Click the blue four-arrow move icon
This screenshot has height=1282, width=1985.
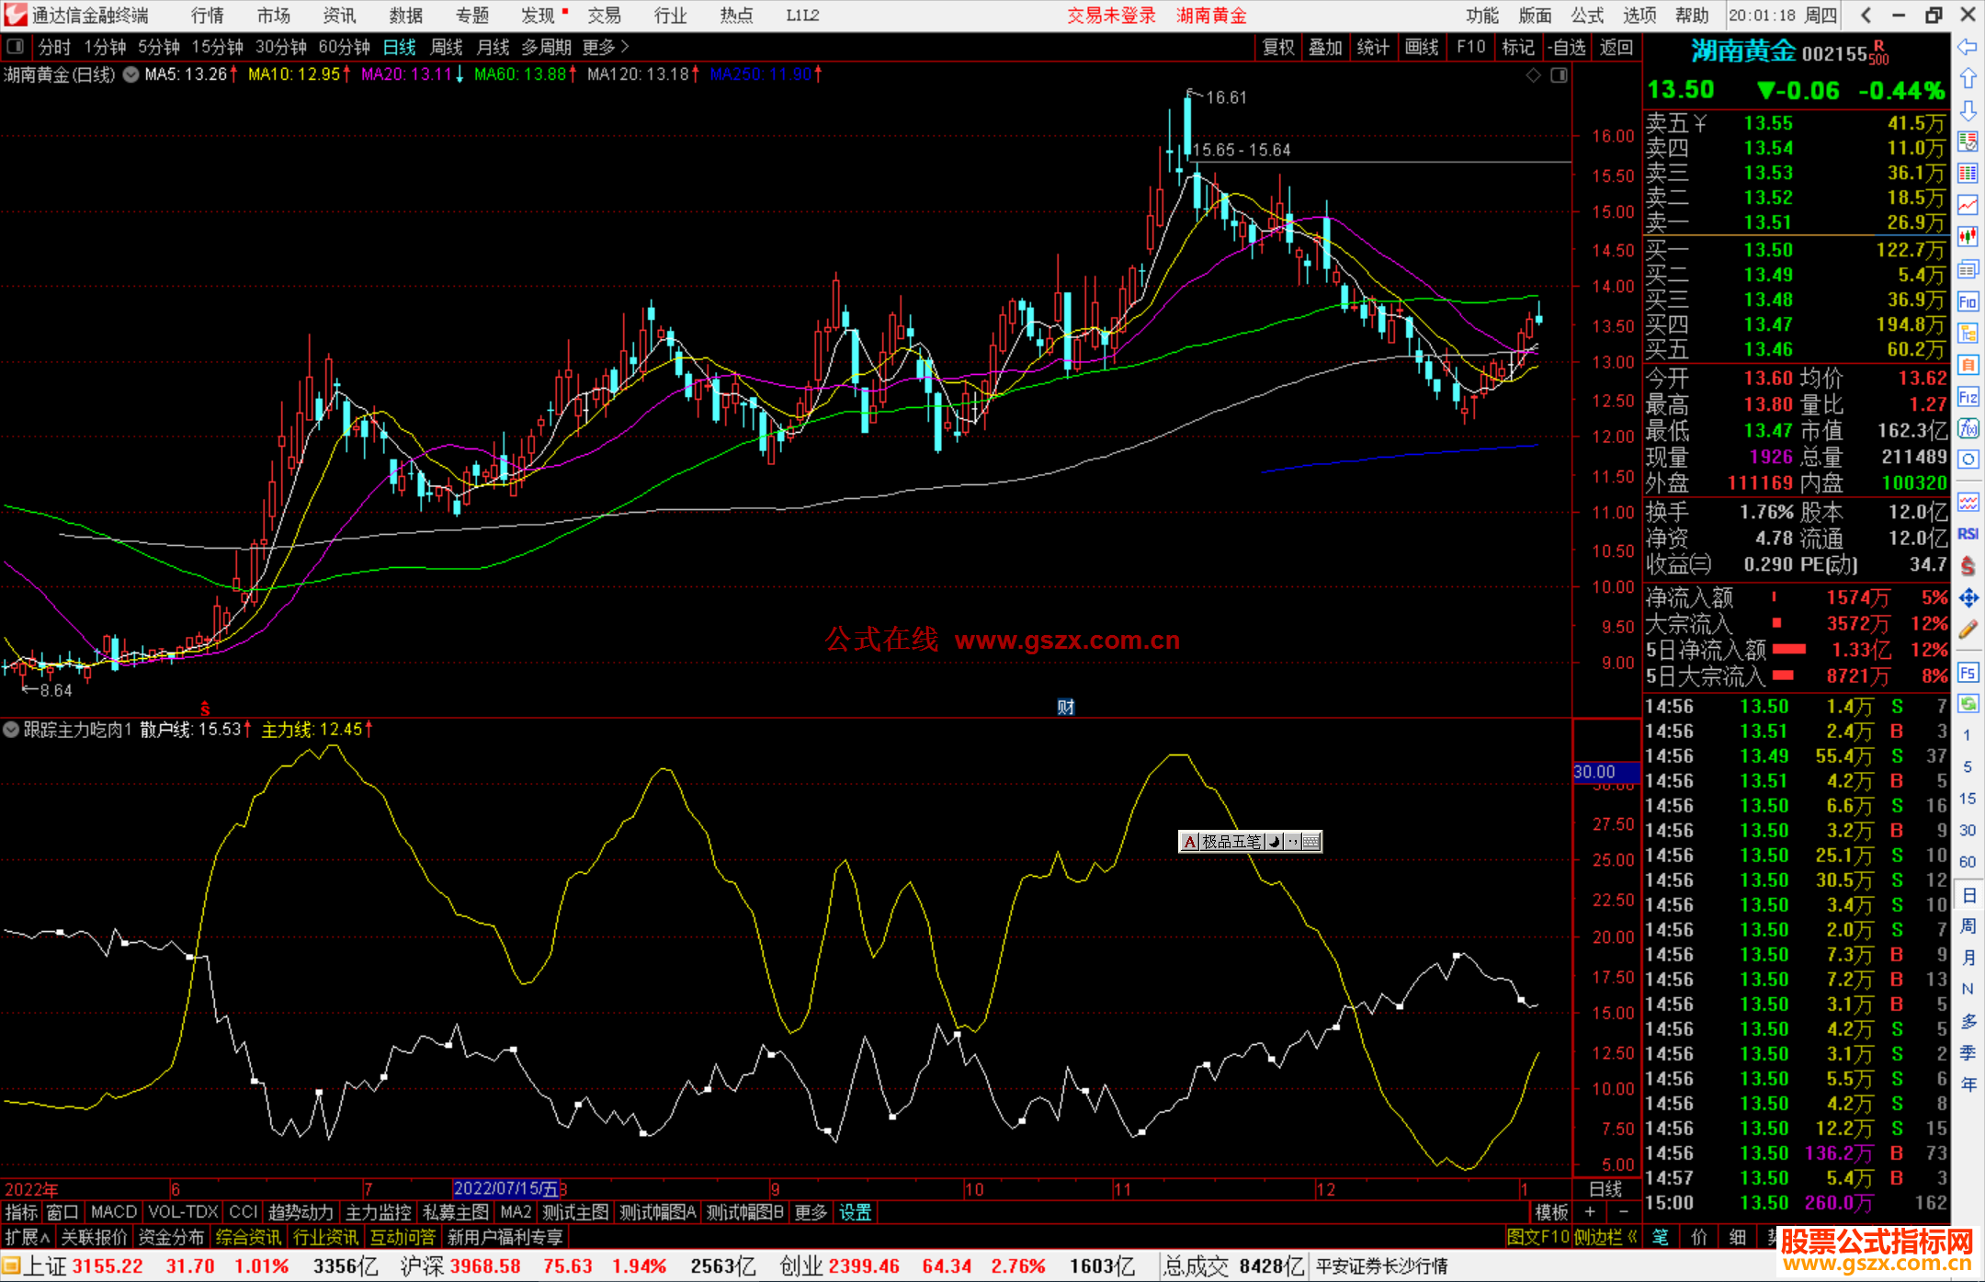(x=1968, y=598)
